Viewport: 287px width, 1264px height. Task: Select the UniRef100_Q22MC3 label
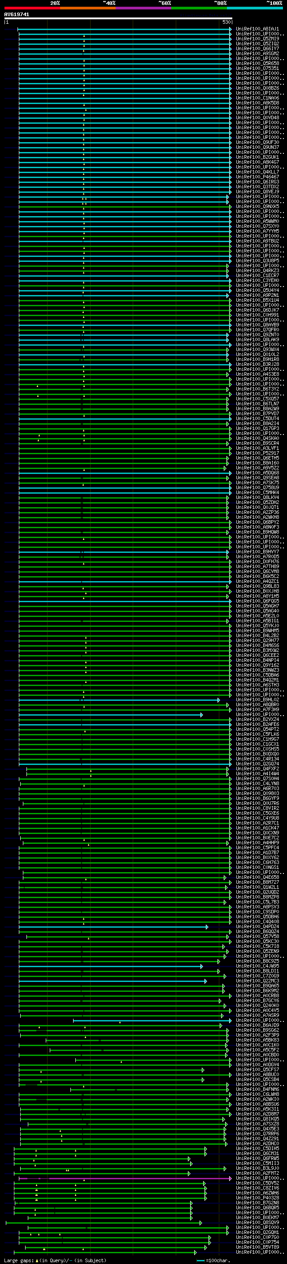tap(257, 981)
